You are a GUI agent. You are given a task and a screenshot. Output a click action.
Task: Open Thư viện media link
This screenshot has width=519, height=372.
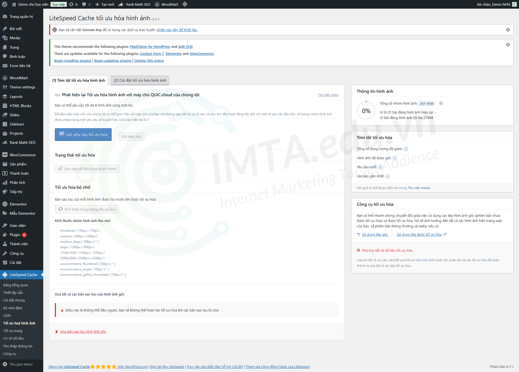[x=419, y=188]
